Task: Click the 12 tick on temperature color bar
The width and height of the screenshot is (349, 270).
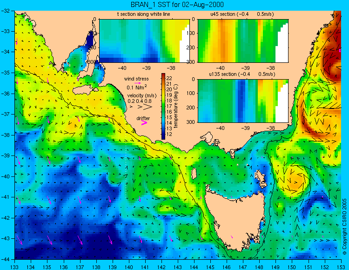Action: (x=169, y=134)
